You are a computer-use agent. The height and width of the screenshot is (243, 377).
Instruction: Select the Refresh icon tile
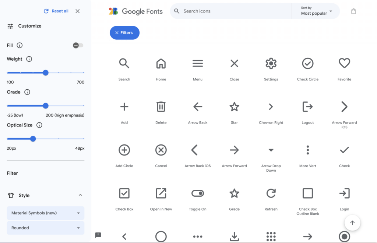[x=271, y=193]
